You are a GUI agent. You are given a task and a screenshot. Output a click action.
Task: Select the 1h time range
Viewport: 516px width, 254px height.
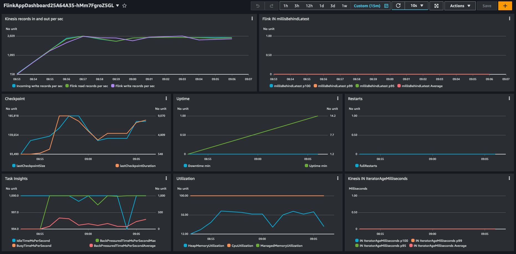point(286,6)
